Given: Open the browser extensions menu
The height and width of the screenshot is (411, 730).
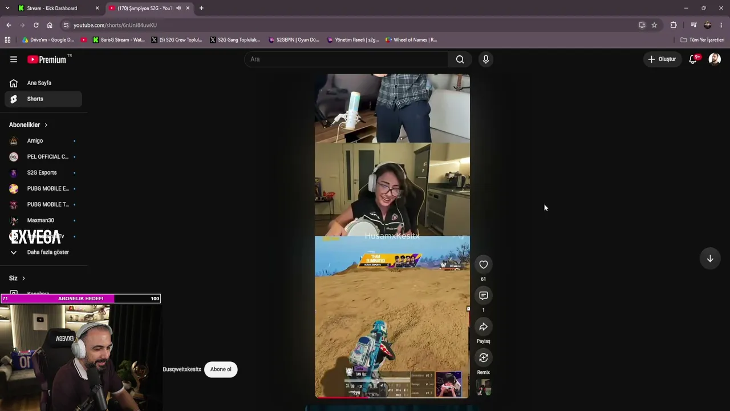Looking at the screenshot, I should [674, 25].
